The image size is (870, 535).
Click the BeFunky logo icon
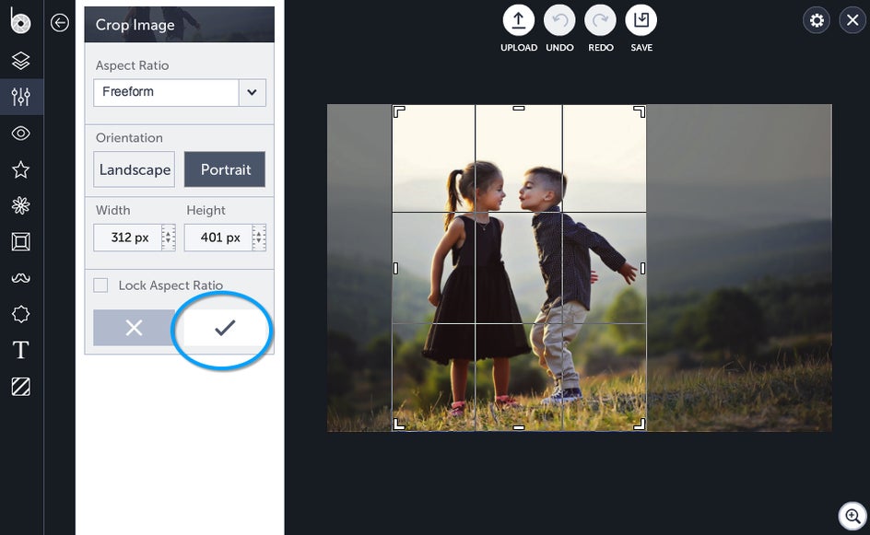(x=20, y=21)
